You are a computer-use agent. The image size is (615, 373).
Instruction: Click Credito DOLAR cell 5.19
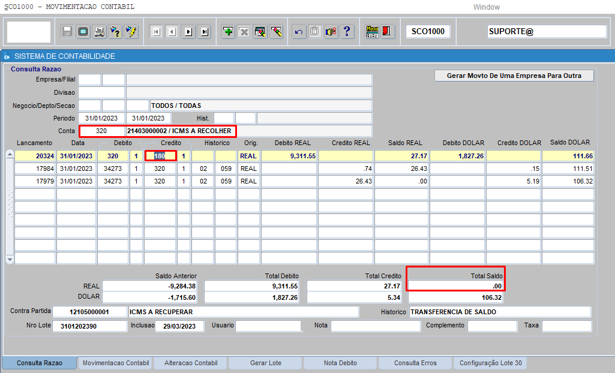(513, 181)
